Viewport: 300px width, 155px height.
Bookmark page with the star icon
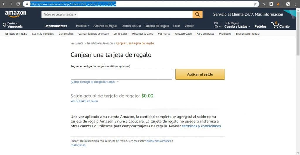pyautogui.click(x=255, y=4)
